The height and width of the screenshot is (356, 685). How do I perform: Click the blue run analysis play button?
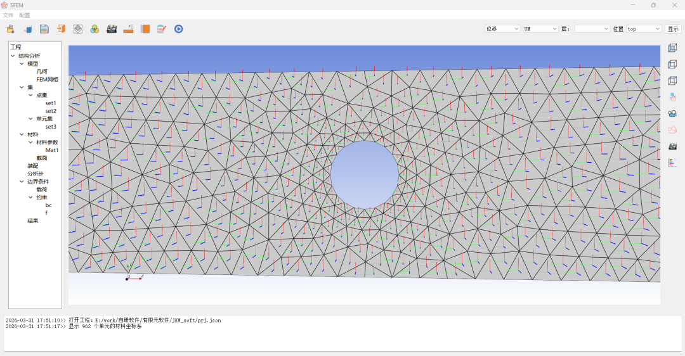pyautogui.click(x=178, y=29)
